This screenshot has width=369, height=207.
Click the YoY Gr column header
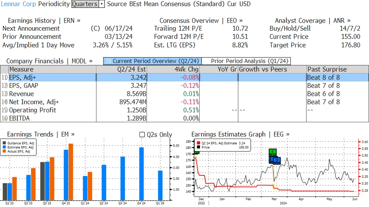coord(219,69)
